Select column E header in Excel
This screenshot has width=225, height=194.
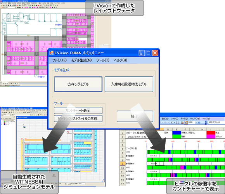177,130
